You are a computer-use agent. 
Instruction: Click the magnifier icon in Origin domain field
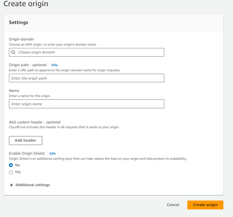(x=13, y=52)
